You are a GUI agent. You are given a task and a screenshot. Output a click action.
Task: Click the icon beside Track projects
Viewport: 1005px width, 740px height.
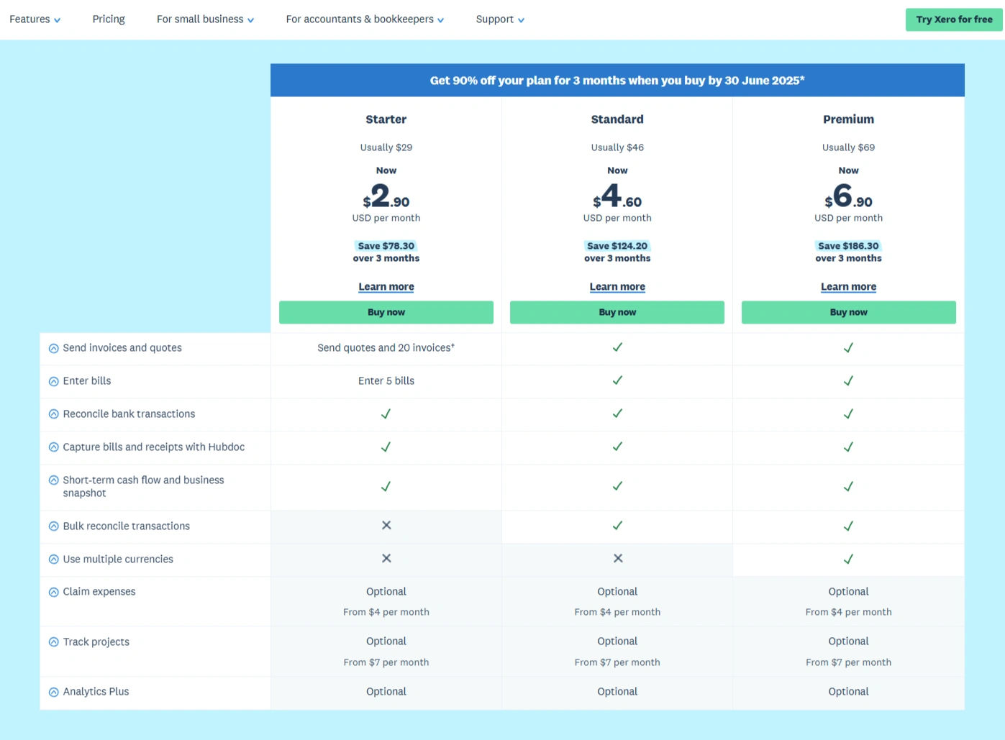tap(53, 642)
